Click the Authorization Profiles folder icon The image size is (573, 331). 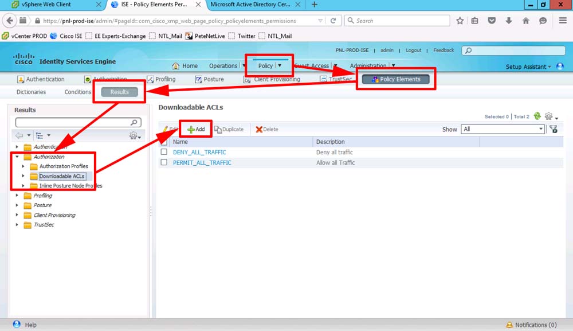[34, 166]
